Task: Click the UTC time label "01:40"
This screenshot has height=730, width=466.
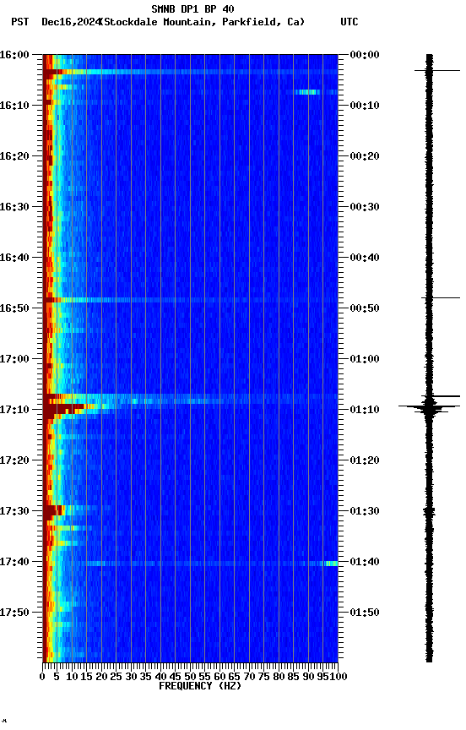Action: pos(364,563)
